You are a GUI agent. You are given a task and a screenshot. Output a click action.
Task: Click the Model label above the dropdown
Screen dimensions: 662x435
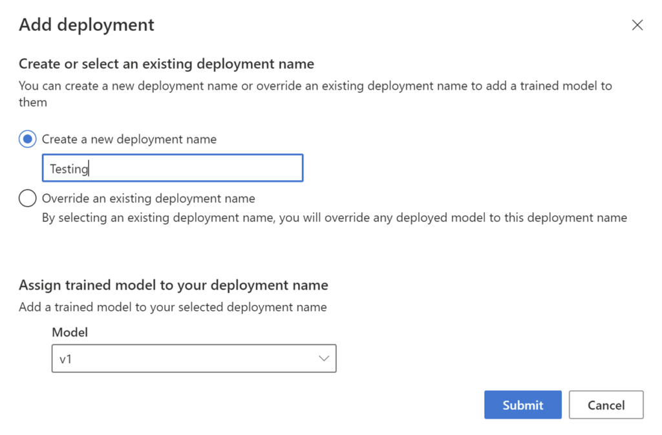69,332
